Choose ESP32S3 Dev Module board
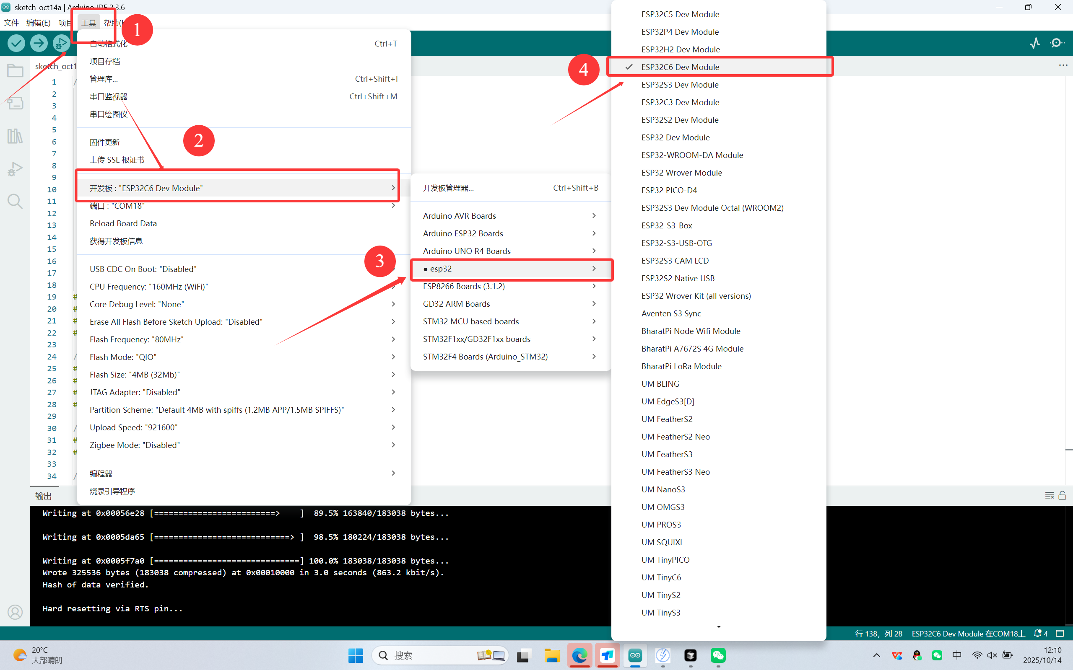Viewport: 1073px width, 670px height. (680, 85)
